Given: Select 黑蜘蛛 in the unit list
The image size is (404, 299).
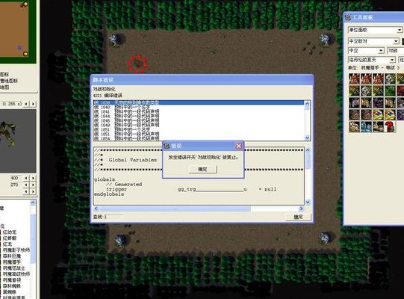Looking at the screenshot, I should [10, 292].
